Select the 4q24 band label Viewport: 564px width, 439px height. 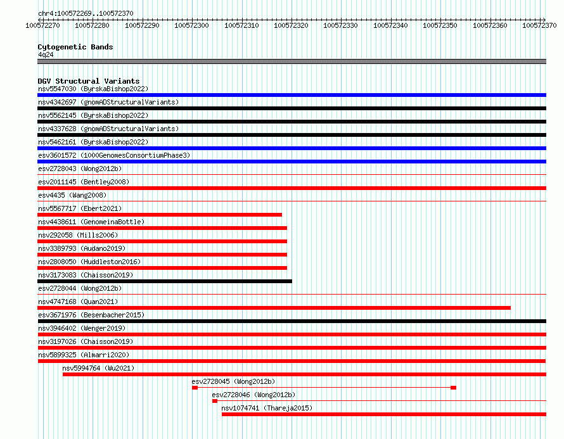point(46,54)
